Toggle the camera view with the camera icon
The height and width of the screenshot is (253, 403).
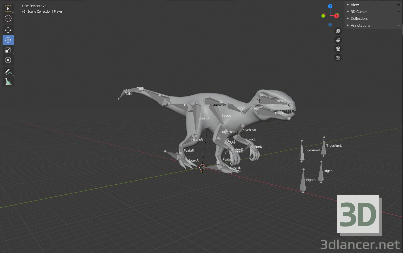click(x=338, y=49)
